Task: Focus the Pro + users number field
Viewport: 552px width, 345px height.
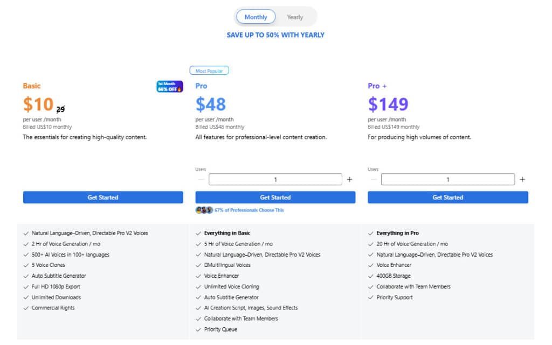Action: coord(448,180)
